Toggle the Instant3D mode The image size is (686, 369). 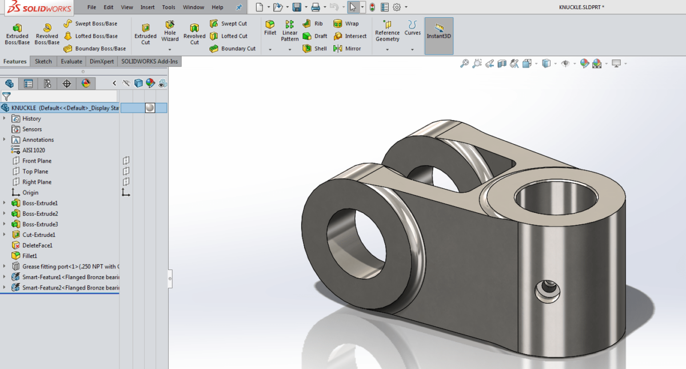point(438,35)
